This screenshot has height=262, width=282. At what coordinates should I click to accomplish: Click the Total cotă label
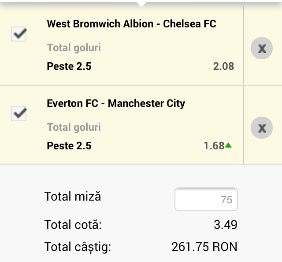coord(73,224)
